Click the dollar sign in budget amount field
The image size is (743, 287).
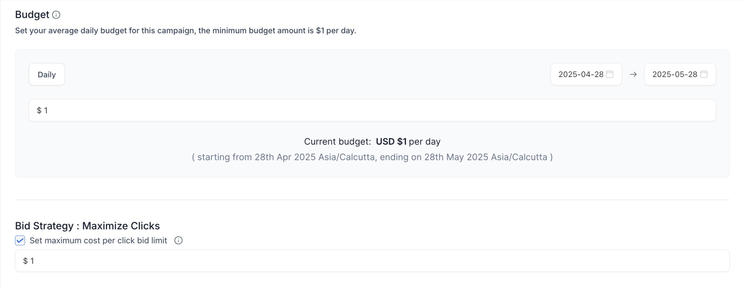click(39, 110)
